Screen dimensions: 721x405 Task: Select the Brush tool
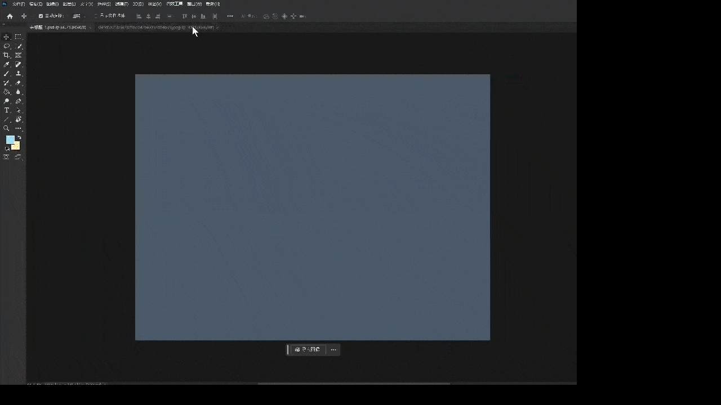click(x=7, y=74)
